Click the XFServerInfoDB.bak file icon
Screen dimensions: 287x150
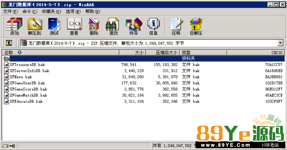6,71
